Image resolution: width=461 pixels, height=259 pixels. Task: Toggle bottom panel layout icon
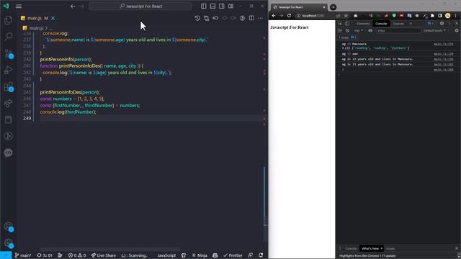(212, 6)
